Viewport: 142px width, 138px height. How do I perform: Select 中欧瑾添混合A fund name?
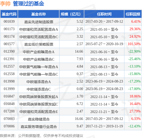(39, 82)
